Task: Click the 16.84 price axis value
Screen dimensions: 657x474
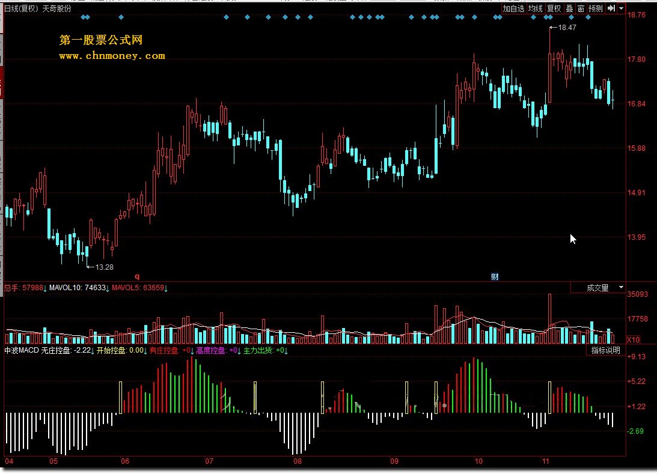Action: pos(637,104)
